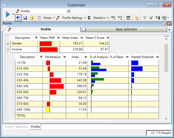This screenshot has height=138, width=174.
Task: Click the clear filter icon
Action: point(151,18)
